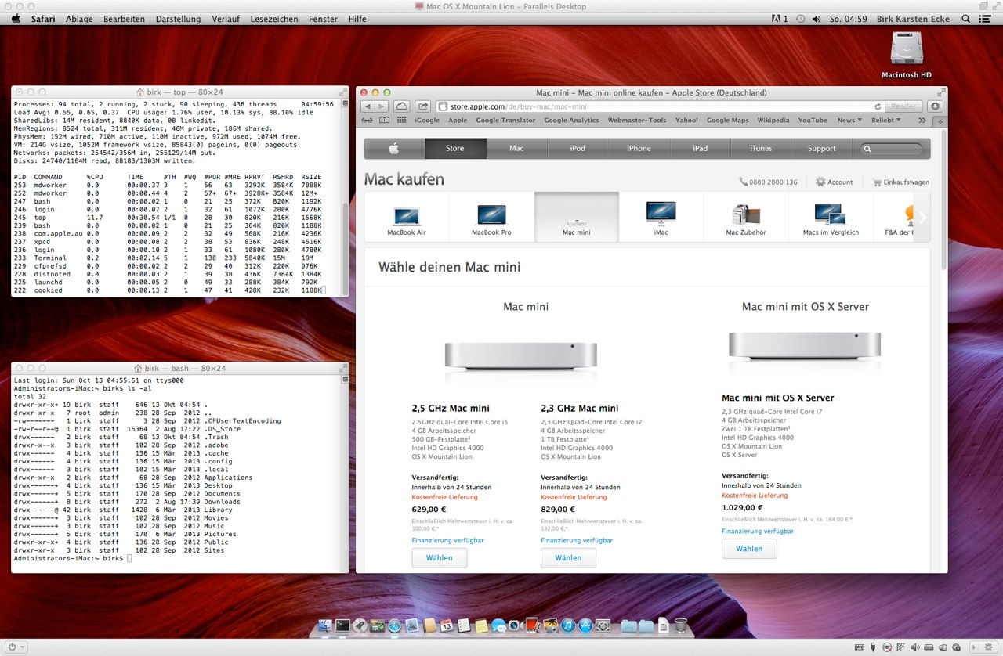Advance the Mac product carousel right arrow
The height and width of the screenshot is (656, 1003).
point(922,218)
